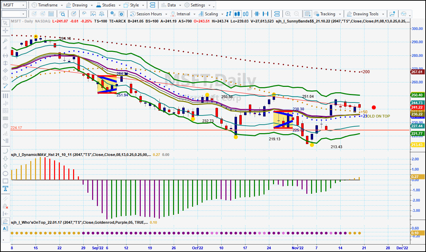Zoom out with the minus magnifier
The height and width of the screenshot is (252, 426).
pos(297,14)
